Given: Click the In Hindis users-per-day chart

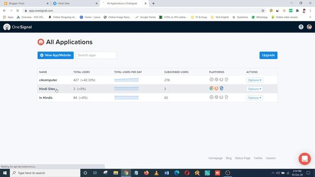Looking at the screenshot, I should [x=126, y=98].
